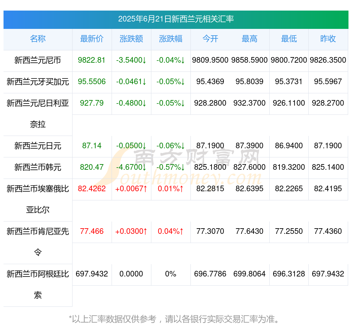This screenshot has height=330, width=352.
Task: Click opening value 696.7786
Action: [210, 274]
